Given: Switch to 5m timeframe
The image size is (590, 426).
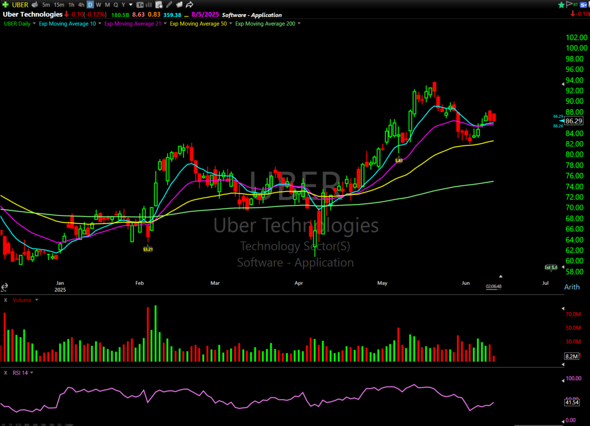Looking at the screenshot, I should [x=46, y=5].
